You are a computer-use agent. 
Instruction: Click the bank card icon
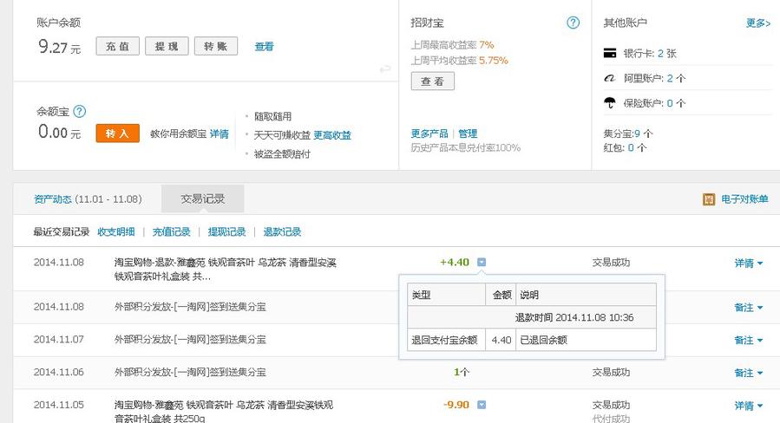pos(610,53)
